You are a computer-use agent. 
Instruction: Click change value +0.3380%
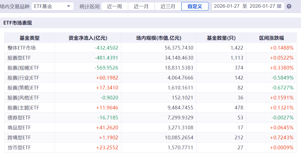[x=282, y=68]
